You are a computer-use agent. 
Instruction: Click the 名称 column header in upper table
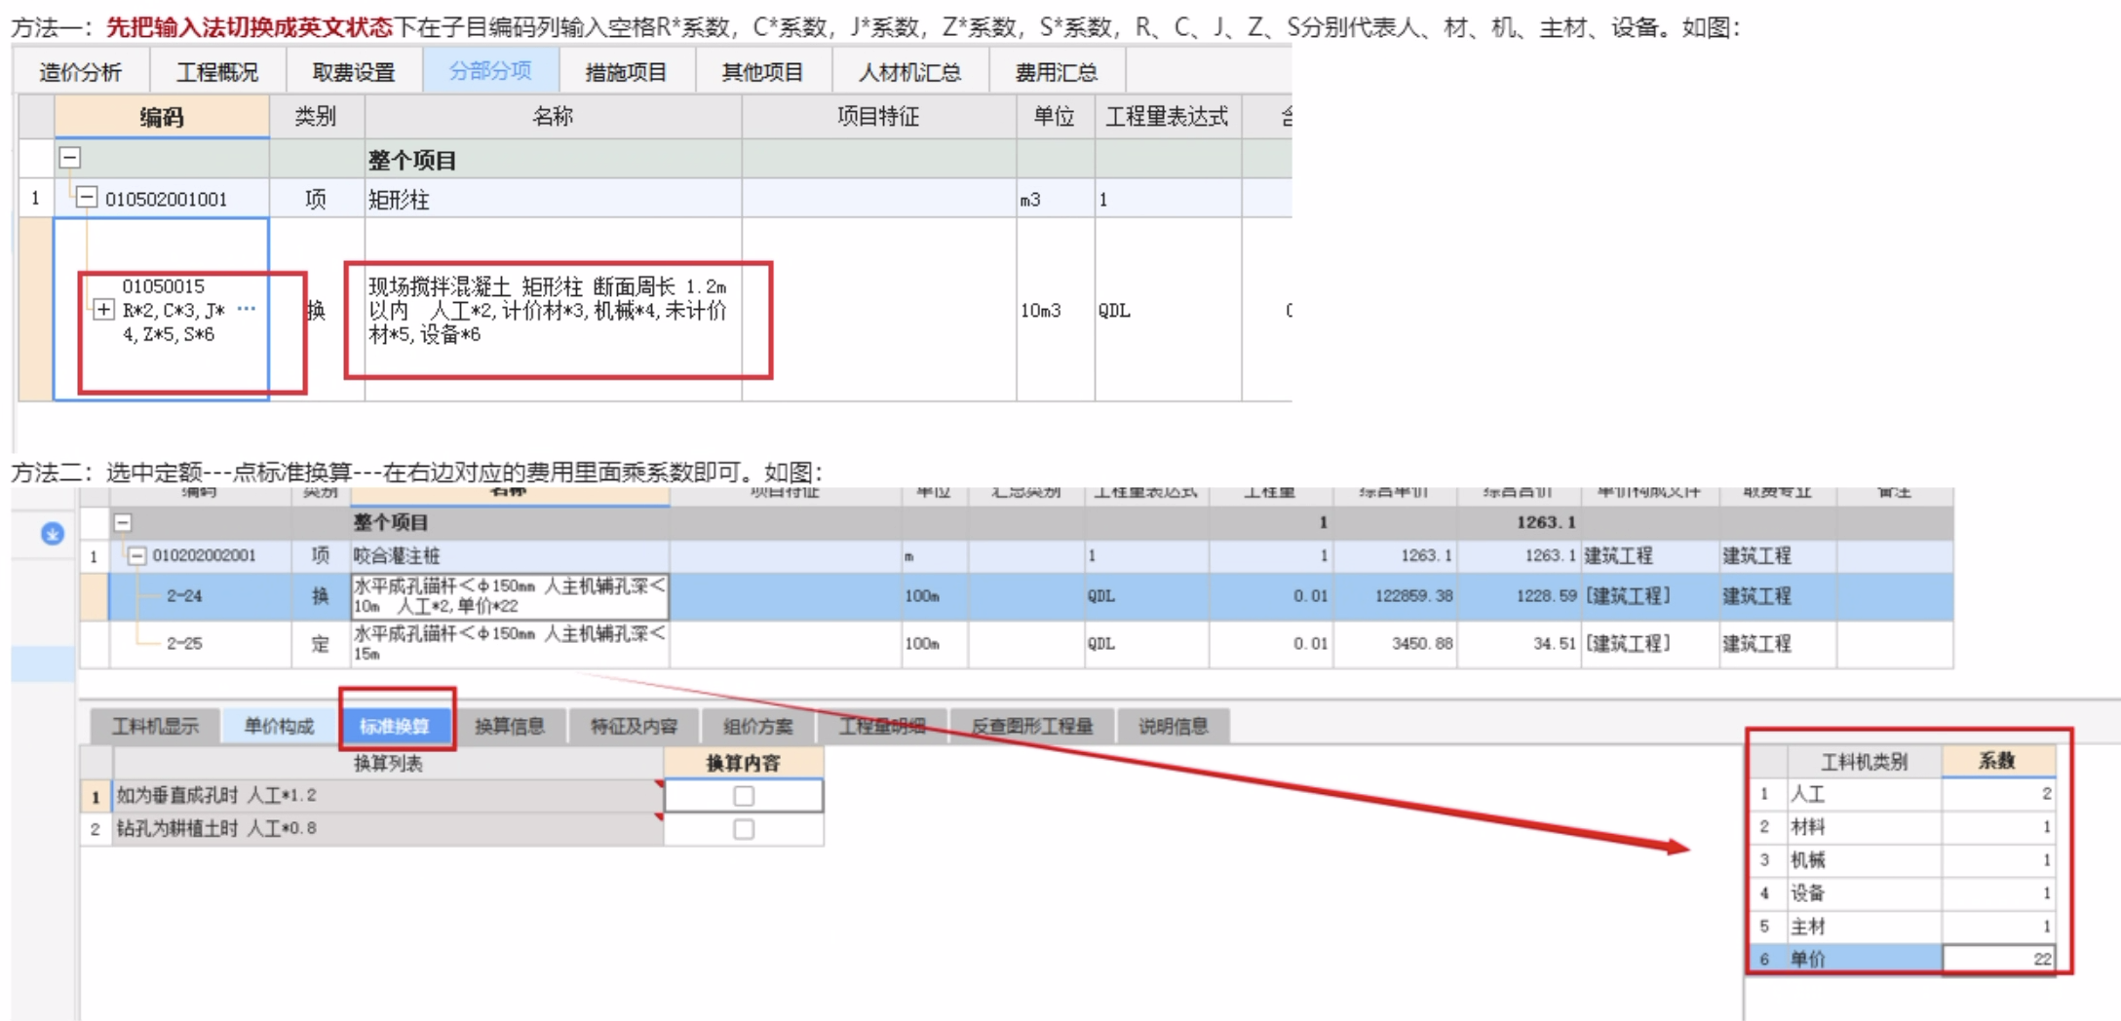[x=553, y=117]
